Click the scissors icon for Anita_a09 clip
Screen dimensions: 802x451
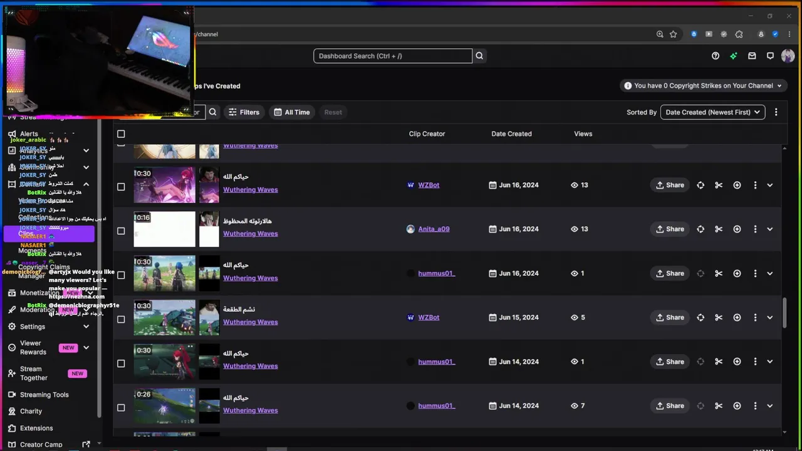tap(719, 229)
